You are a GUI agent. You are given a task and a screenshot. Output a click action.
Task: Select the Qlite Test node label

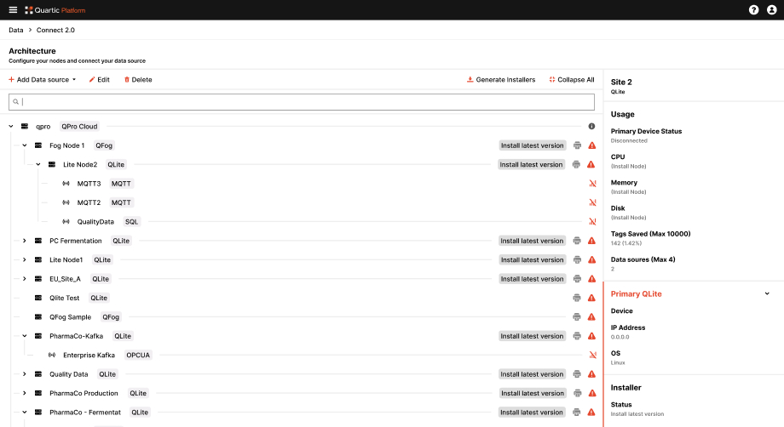pos(65,298)
